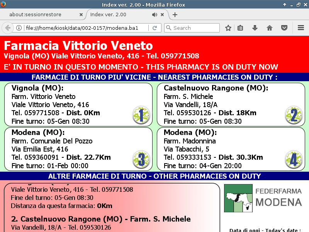Open the Firefox downloads arrow icon
Screen dimensions: 309x232
pos(255,28)
